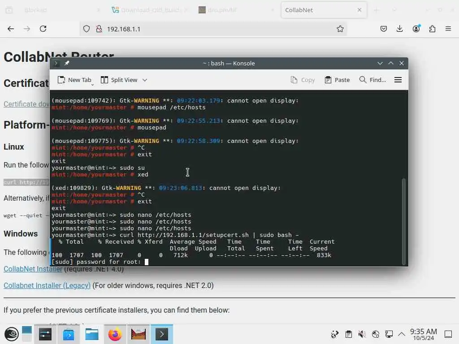Viewport: 459px width, 344px height.
Task: Open the Firefox account icon
Action: pos(416,28)
